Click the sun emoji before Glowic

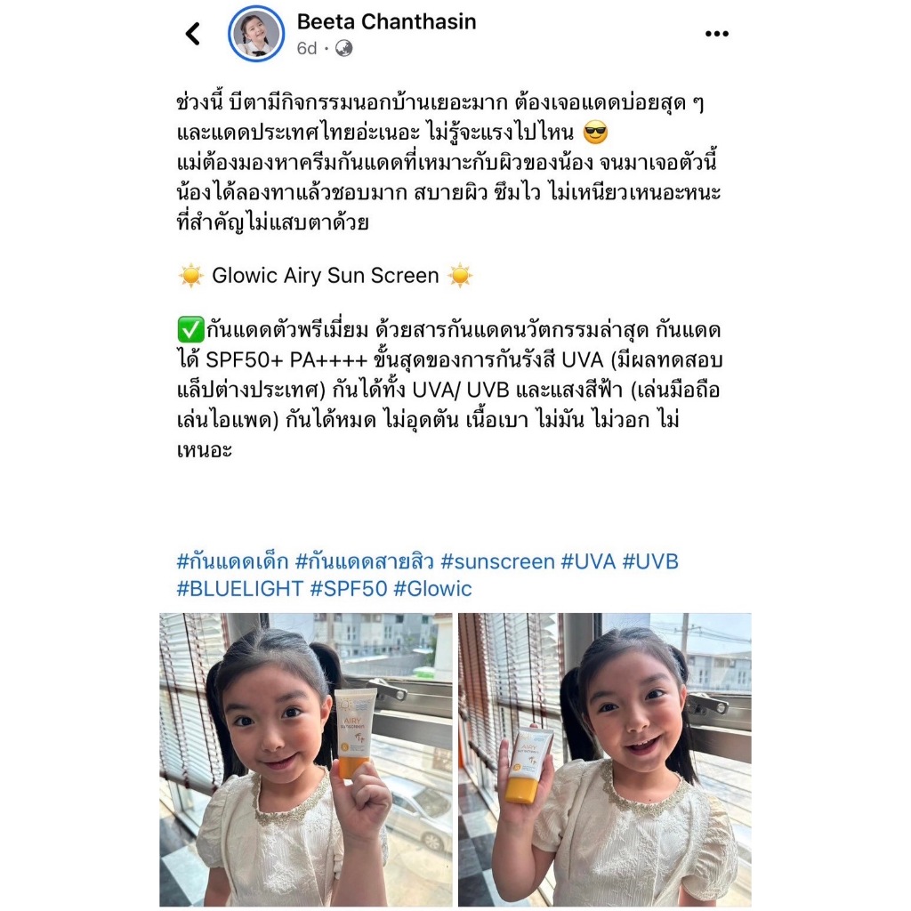190,276
